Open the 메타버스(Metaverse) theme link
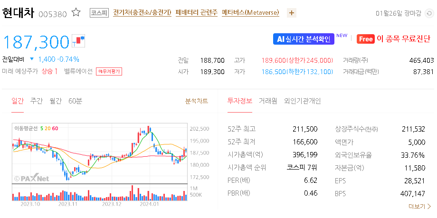This screenshot has width=437, height=218. point(250,13)
